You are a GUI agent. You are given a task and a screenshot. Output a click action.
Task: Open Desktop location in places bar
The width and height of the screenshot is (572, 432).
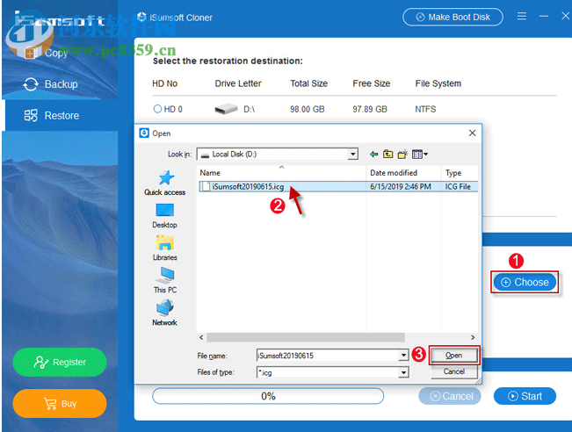pos(165,216)
